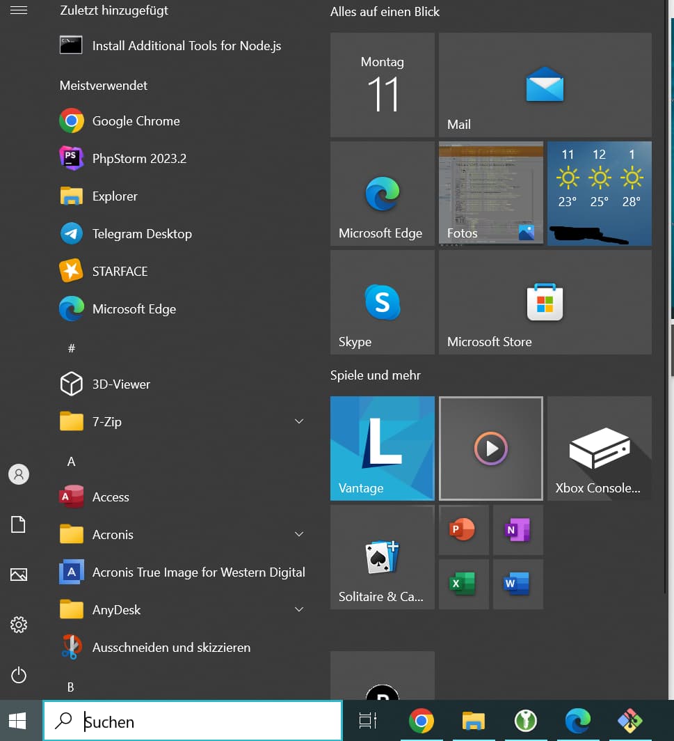
Task: Open the Excel tile
Action: 463,584
